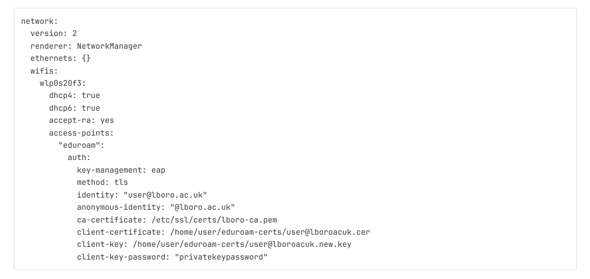Click the "eduroam" access point name
The image size is (590, 279).
pos(82,145)
